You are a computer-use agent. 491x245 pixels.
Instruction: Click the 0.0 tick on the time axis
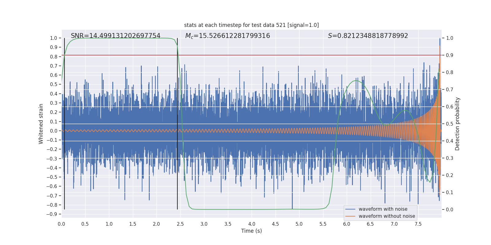(61, 224)
